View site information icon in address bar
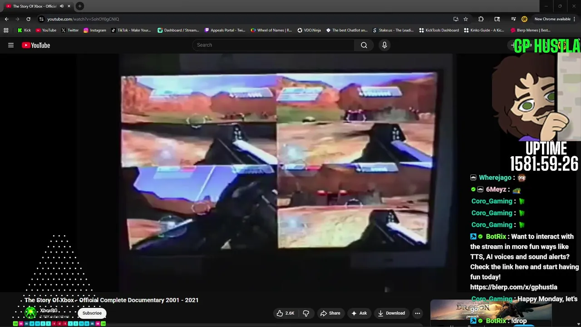 tap(41, 19)
